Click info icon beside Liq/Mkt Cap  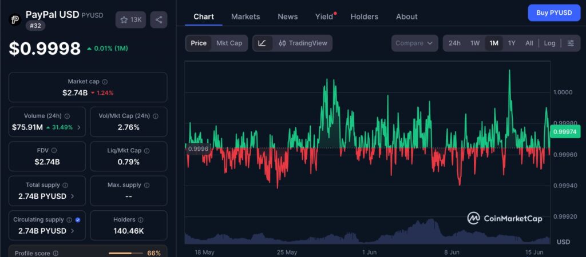147,151
